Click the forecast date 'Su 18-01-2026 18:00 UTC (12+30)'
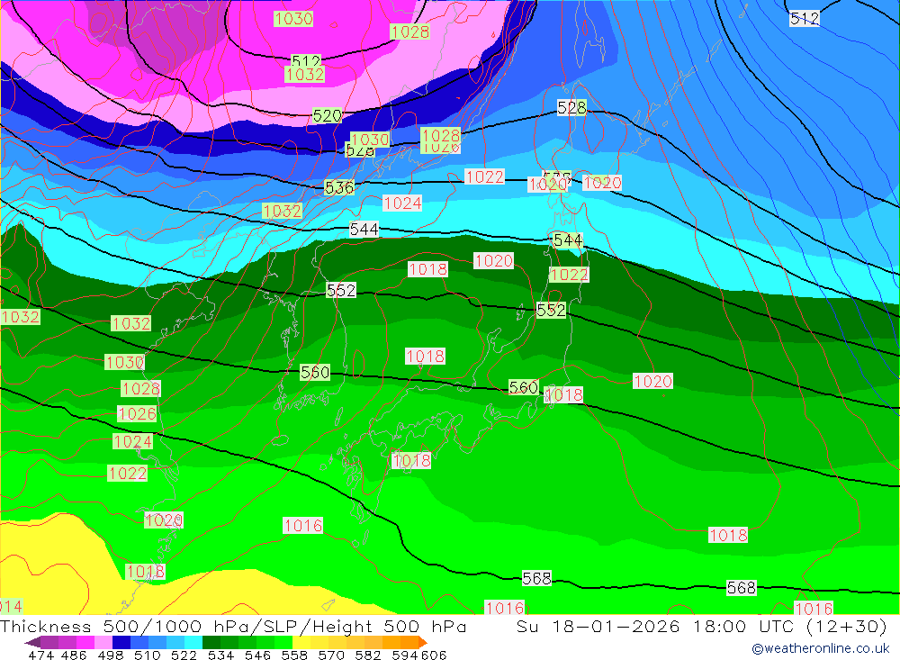This screenshot has height=660, width=900. 701,626
